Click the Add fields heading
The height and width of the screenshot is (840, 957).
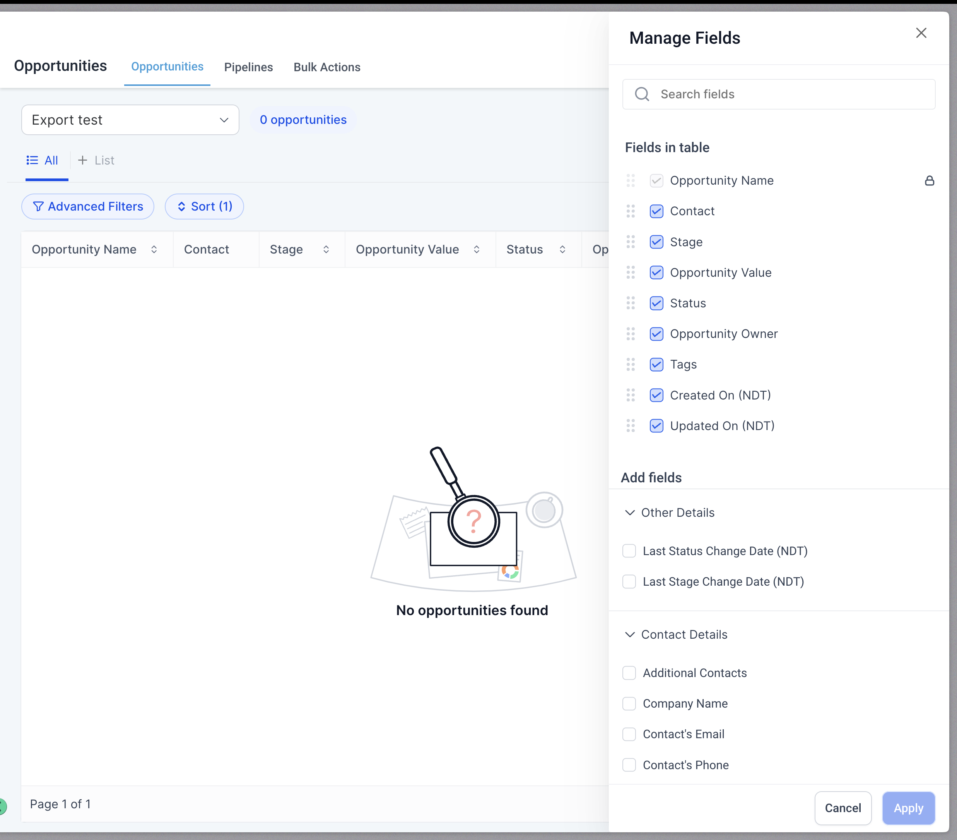[651, 478]
